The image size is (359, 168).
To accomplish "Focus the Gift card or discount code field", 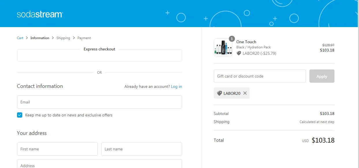I will point(260,76).
